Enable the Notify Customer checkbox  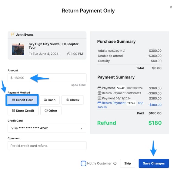(x=83, y=163)
